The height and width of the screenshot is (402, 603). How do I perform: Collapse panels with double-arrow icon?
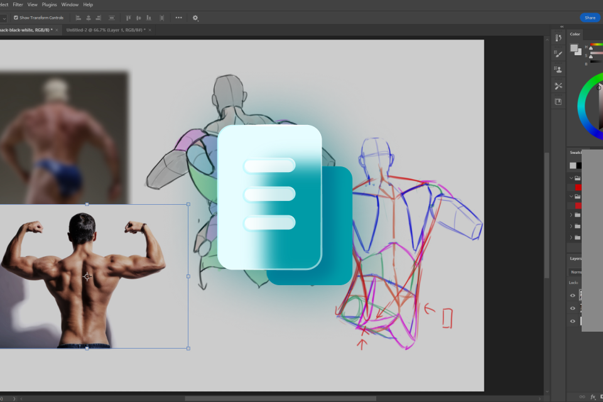pyautogui.click(x=562, y=26)
